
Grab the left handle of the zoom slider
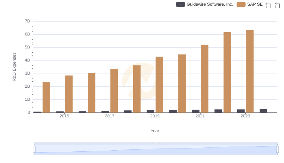(x=34, y=149)
